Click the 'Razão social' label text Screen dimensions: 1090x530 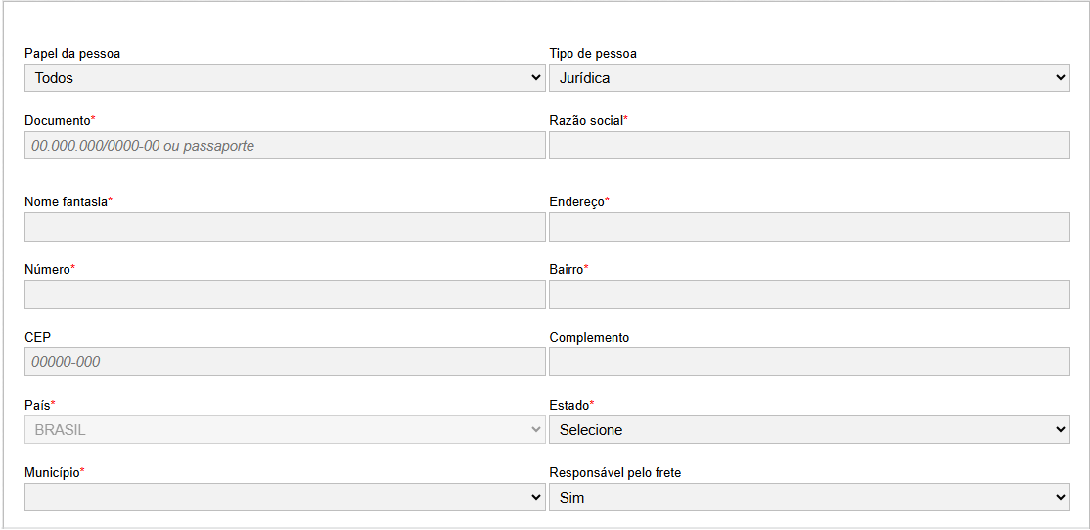point(585,120)
